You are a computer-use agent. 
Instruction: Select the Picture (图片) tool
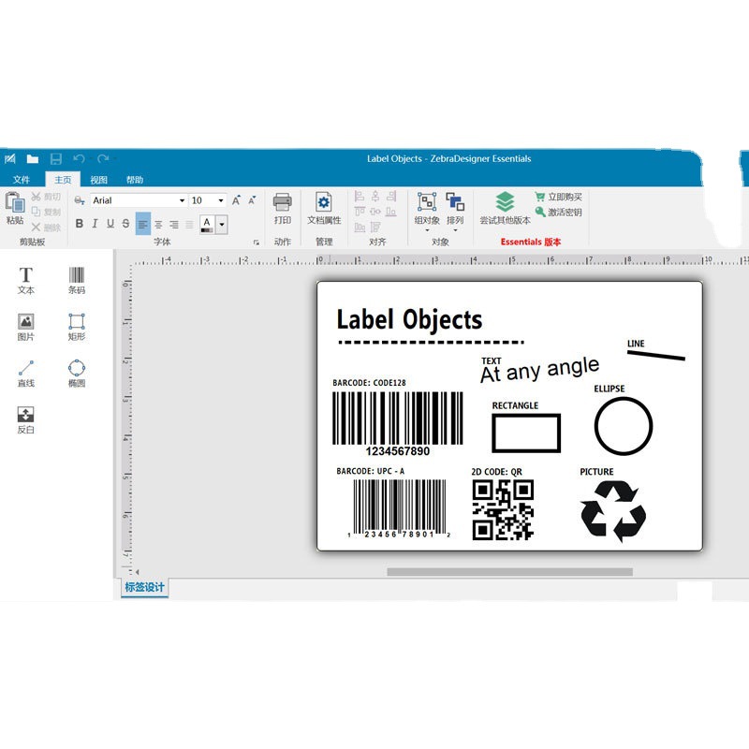pyautogui.click(x=26, y=327)
